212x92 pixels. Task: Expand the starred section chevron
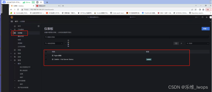coord(11,30)
